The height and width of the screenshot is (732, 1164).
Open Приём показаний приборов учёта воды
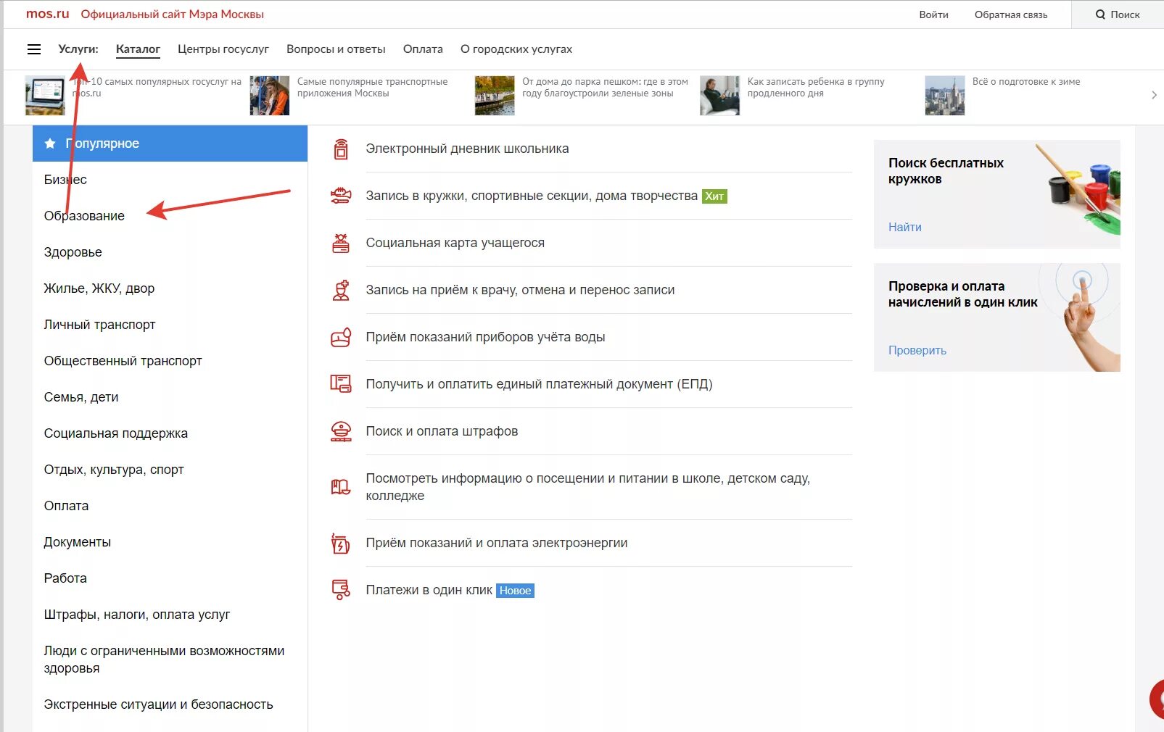485,337
